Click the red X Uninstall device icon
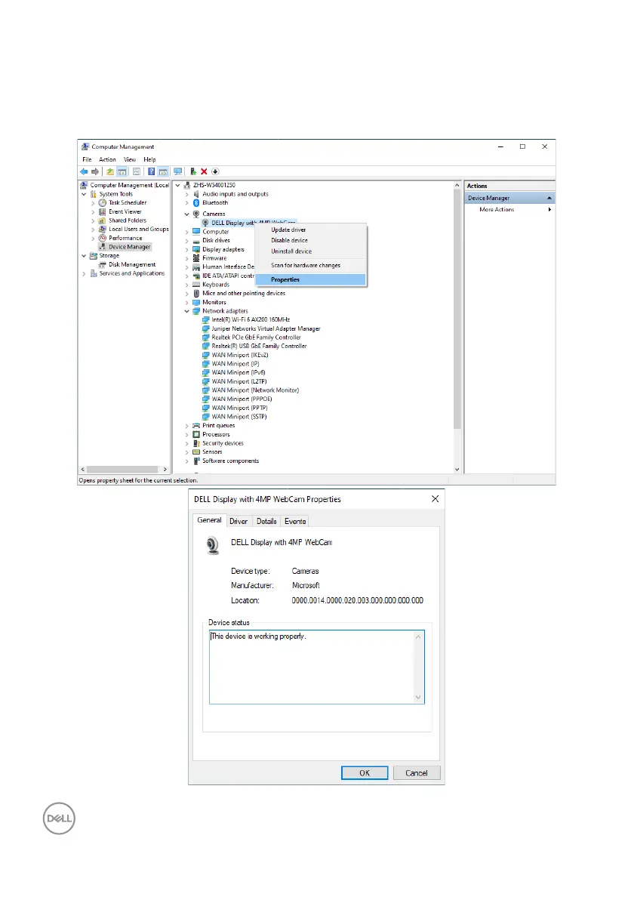This screenshot has width=634, height=900. click(204, 171)
